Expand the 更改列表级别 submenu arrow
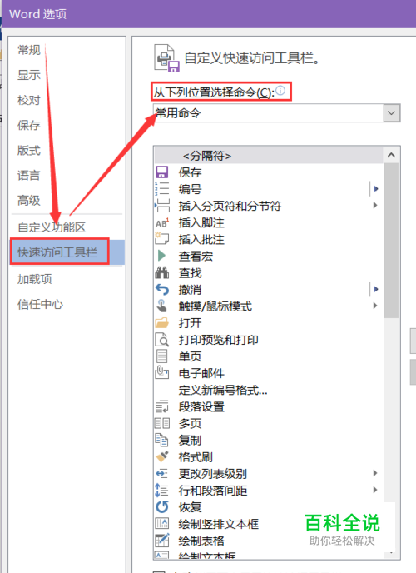This screenshot has width=416, height=573. pos(375,473)
